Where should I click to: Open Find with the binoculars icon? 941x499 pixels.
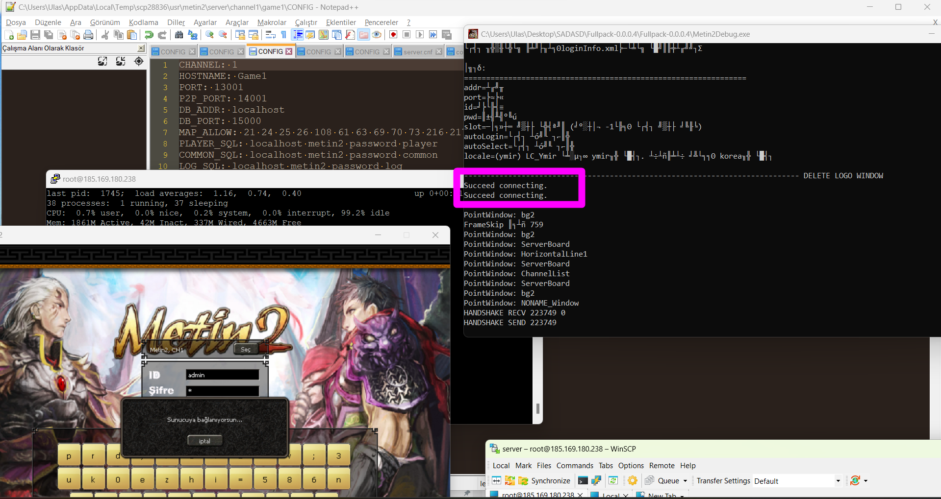(179, 35)
